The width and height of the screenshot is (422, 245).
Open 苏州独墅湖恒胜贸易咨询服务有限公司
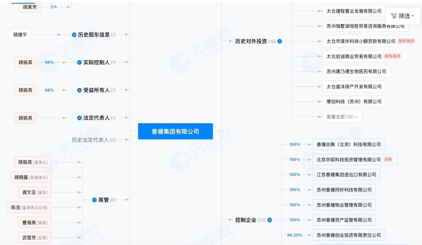click(365, 26)
